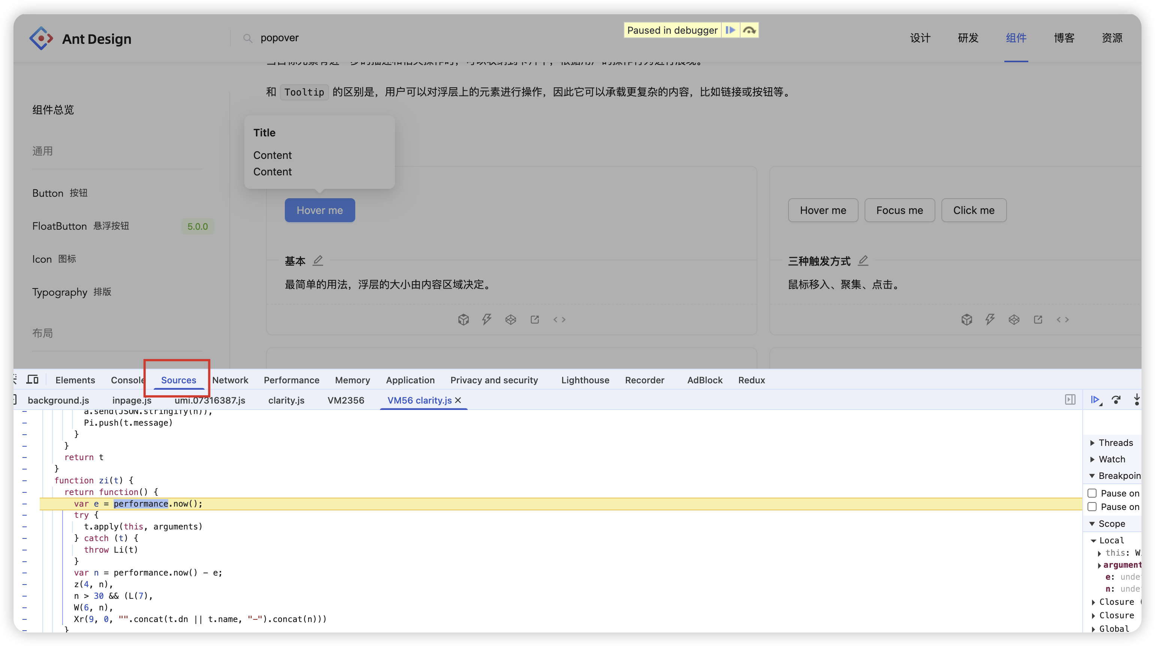Click edit pencil icon next to 基本
Screen dimensions: 1155x646
(x=318, y=260)
